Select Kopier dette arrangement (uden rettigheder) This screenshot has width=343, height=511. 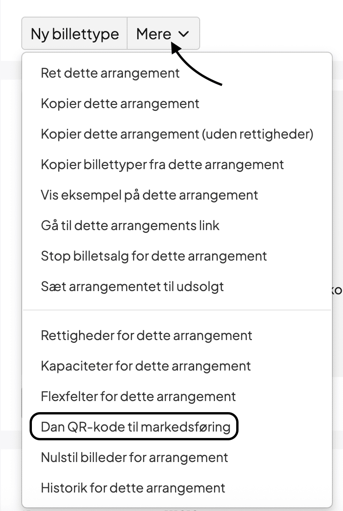(x=177, y=134)
